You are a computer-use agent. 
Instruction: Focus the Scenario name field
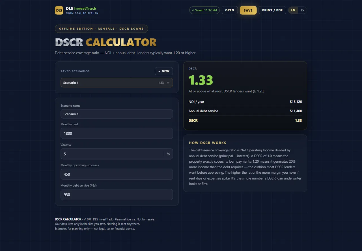[117, 114]
